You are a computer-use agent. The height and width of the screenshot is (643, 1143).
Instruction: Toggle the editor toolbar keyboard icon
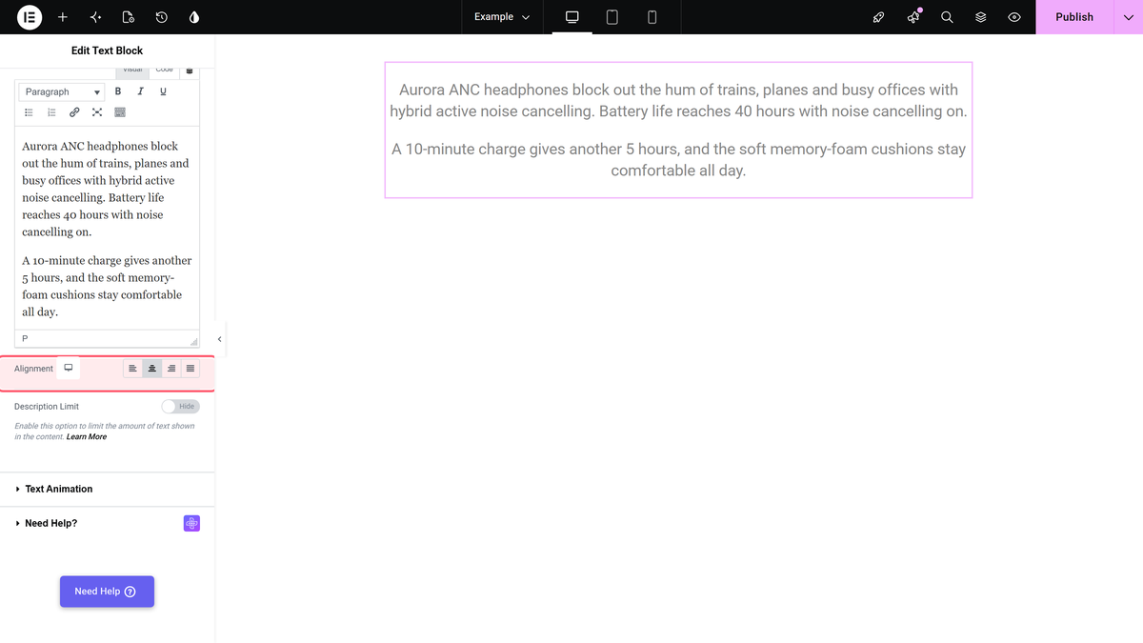pos(120,112)
